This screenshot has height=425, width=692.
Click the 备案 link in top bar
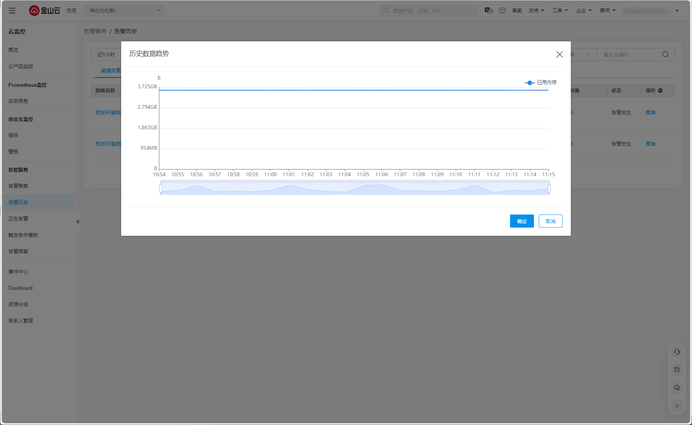pos(517,10)
